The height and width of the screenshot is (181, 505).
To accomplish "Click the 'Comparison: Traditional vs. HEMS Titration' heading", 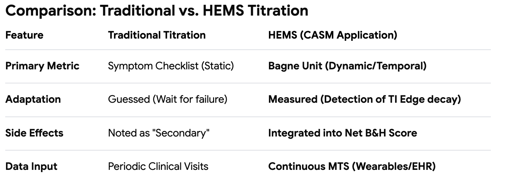I will pos(157,11).
